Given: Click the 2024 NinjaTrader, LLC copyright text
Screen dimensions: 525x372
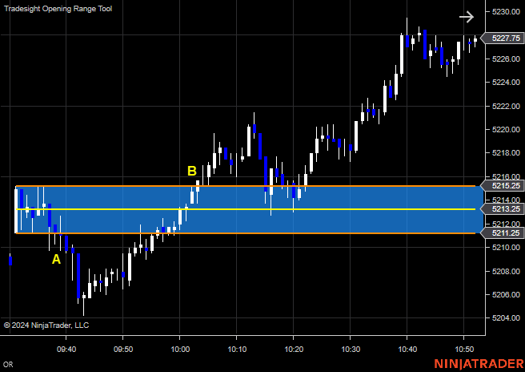Looking at the screenshot, I should (46, 325).
